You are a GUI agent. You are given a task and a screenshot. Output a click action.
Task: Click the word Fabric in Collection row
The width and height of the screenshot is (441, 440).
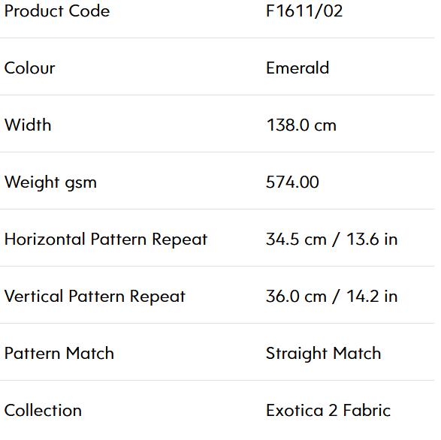(367, 411)
